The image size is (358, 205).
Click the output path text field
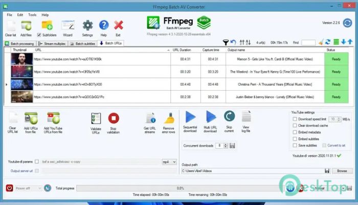(x=253, y=171)
